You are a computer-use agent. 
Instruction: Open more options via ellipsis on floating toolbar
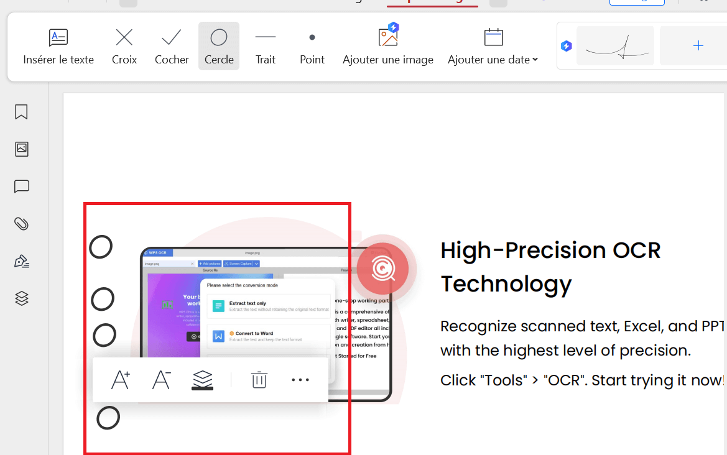[x=300, y=380]
